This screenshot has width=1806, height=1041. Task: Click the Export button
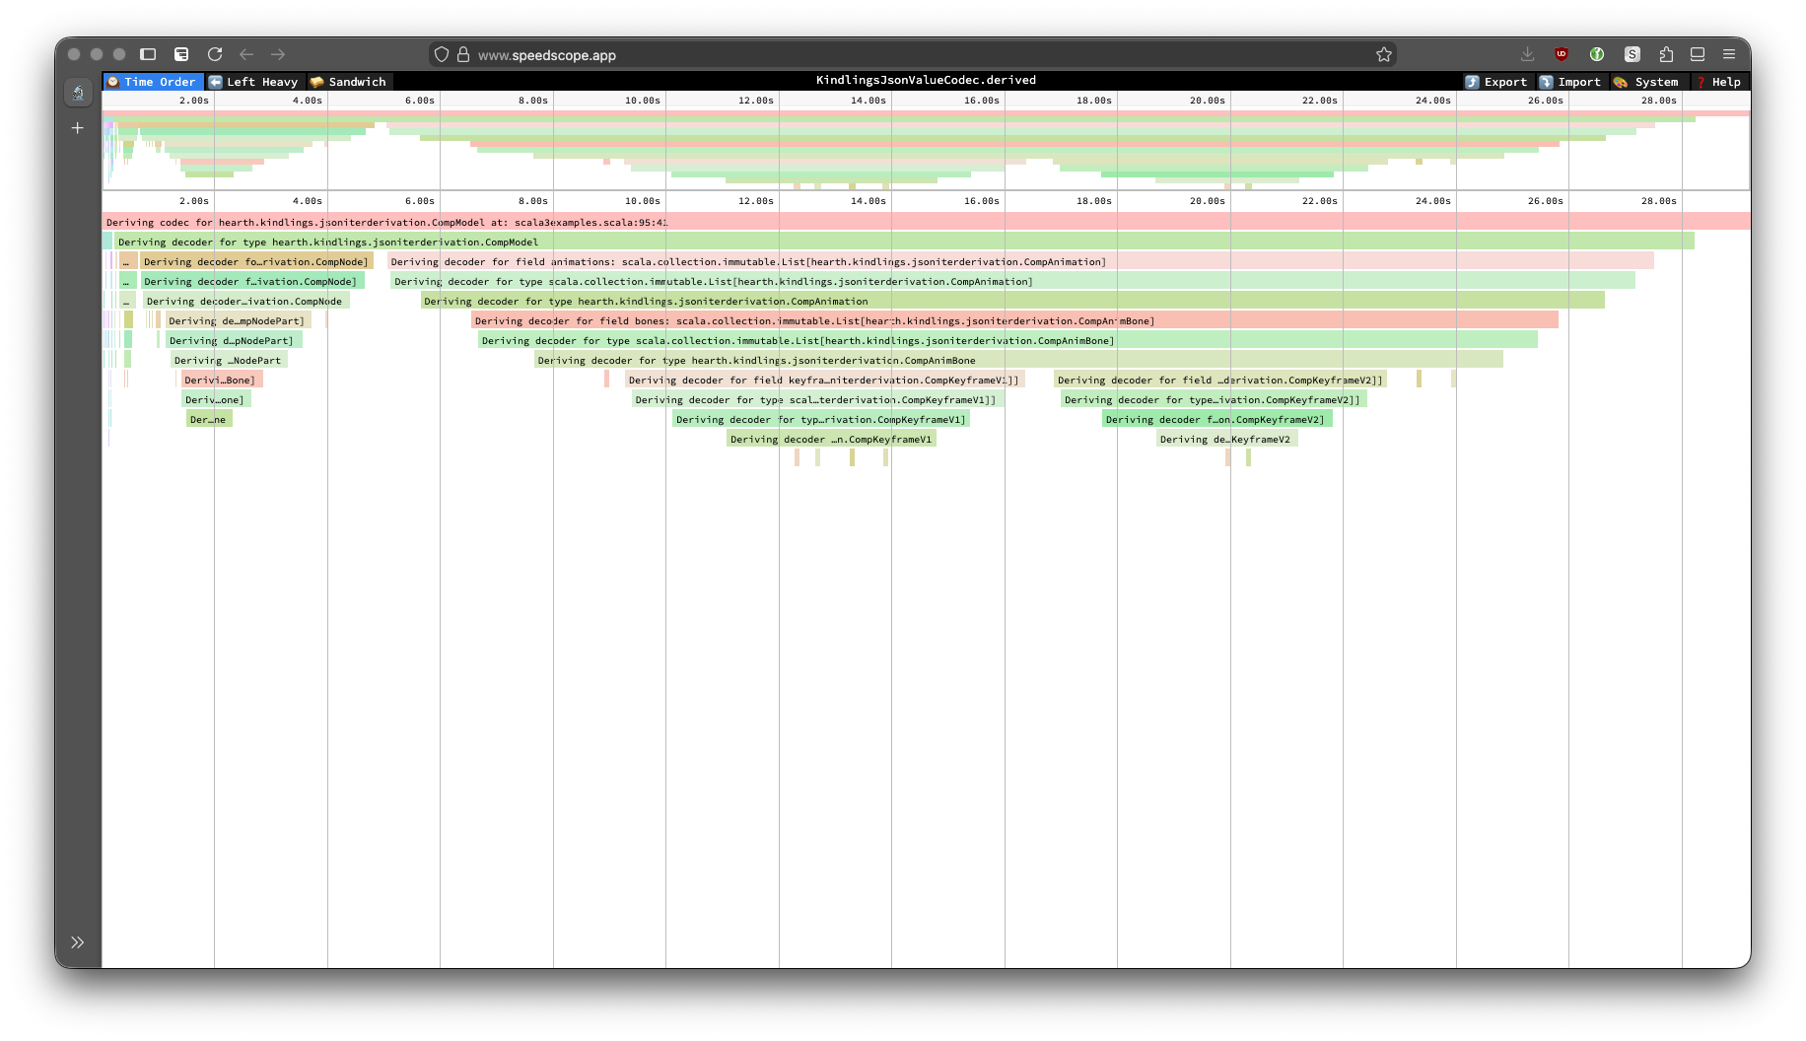tap(1495, 82)
